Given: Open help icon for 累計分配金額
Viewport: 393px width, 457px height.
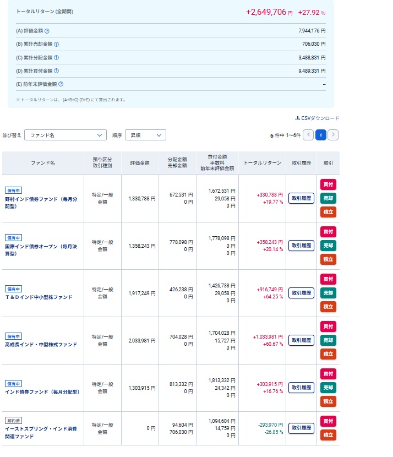Looking at the screenshot, I should click(56, 58).
